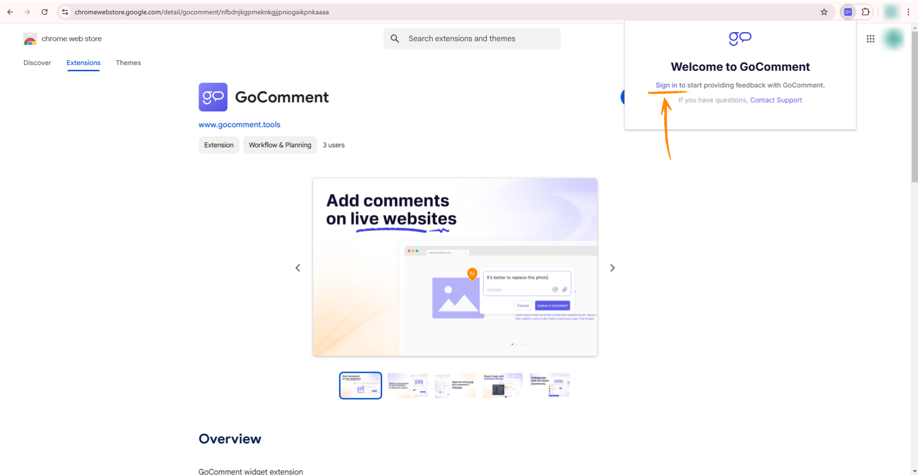The height and width of the screenshot is (475, 918).
Task: Open the Contact Support link
Action: 775,100
